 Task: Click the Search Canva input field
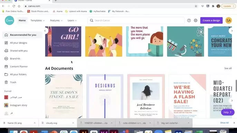(x=136, y=20)
